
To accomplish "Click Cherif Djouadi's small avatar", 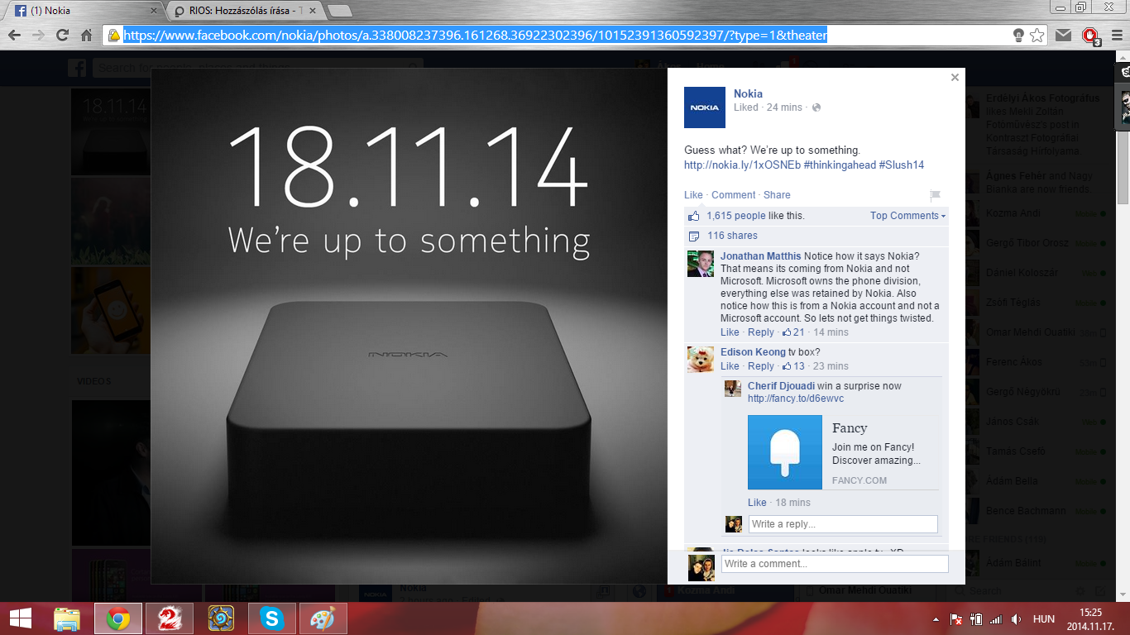I will 733,389.
